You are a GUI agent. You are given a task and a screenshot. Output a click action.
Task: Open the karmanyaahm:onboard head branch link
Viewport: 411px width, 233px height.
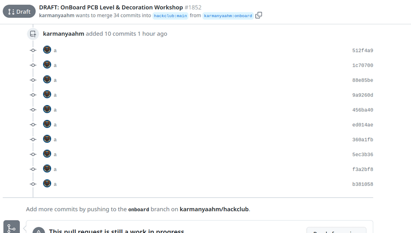coord(228,16)
